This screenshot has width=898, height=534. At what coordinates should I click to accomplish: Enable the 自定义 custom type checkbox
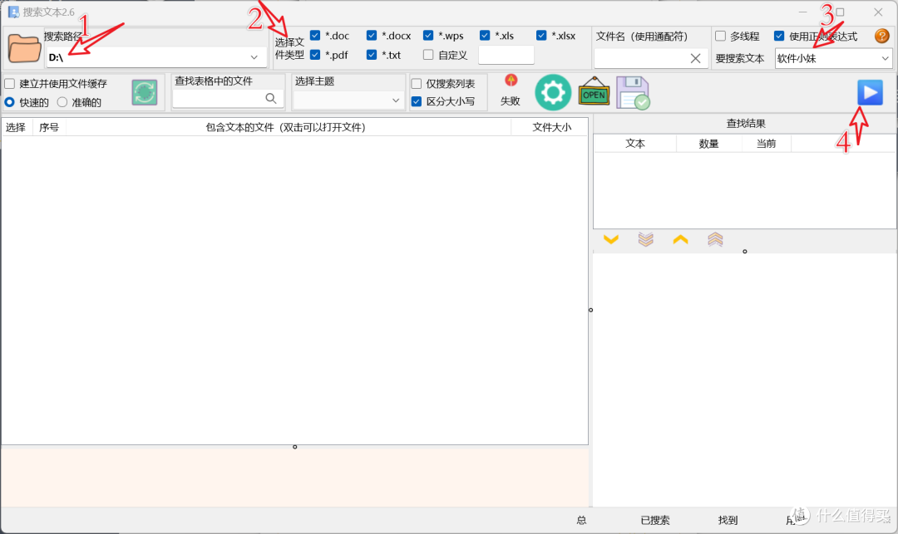point(428,55)
